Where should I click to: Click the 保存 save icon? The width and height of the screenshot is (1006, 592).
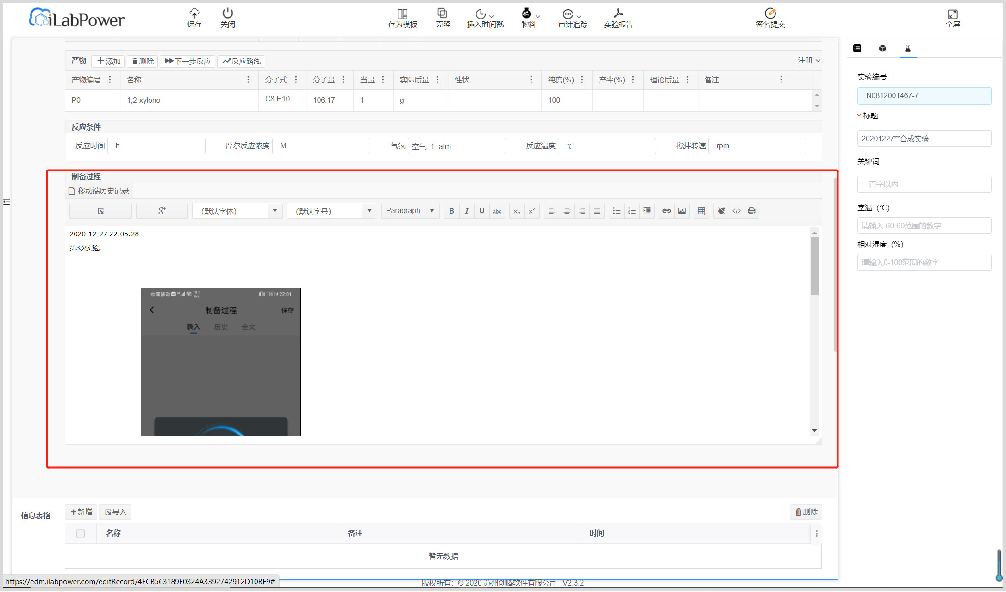[x=194, y=18]
